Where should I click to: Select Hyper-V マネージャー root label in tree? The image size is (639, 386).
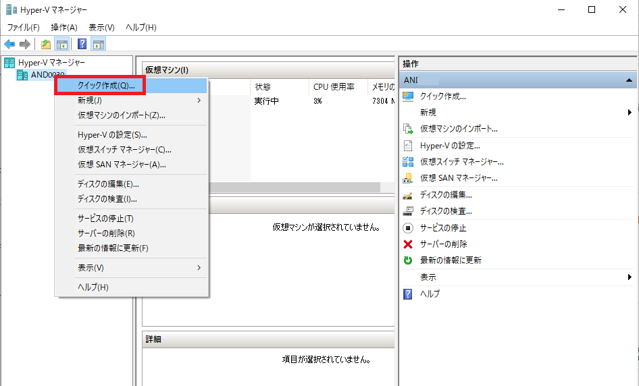pos(52,63)
